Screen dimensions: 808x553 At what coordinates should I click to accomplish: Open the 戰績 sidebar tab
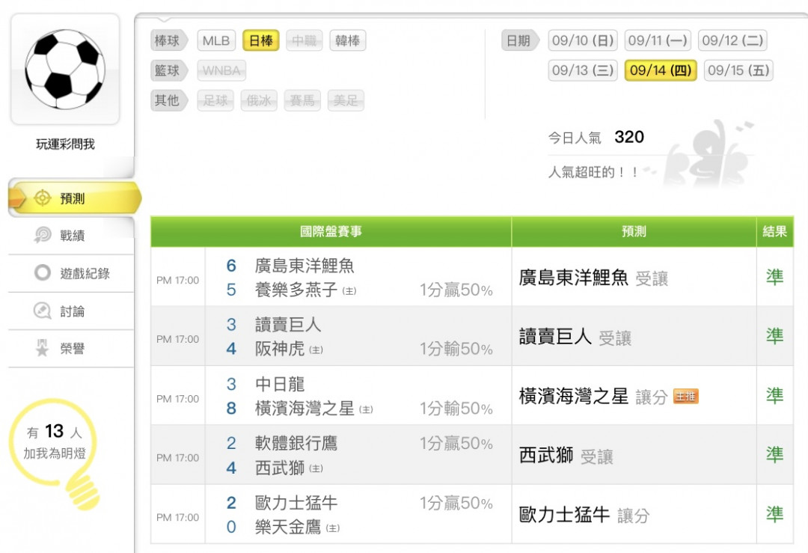(x=71, y=236)
